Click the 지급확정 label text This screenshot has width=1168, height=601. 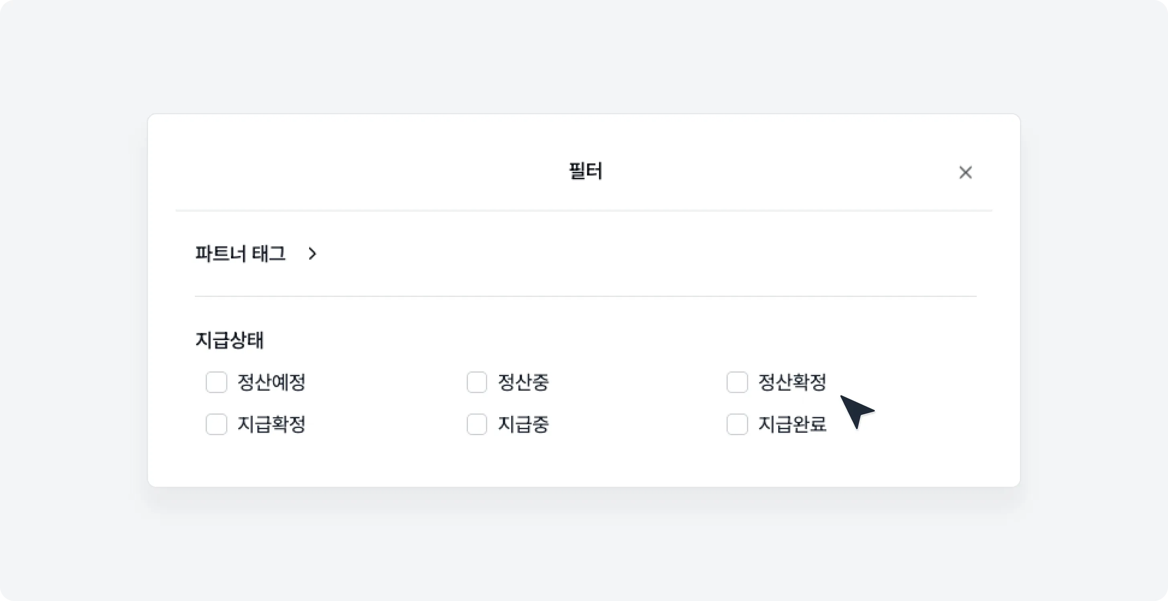[x=271, y=425]
